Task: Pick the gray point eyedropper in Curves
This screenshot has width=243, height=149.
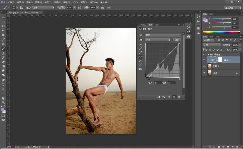Action: tap(140, 49)
